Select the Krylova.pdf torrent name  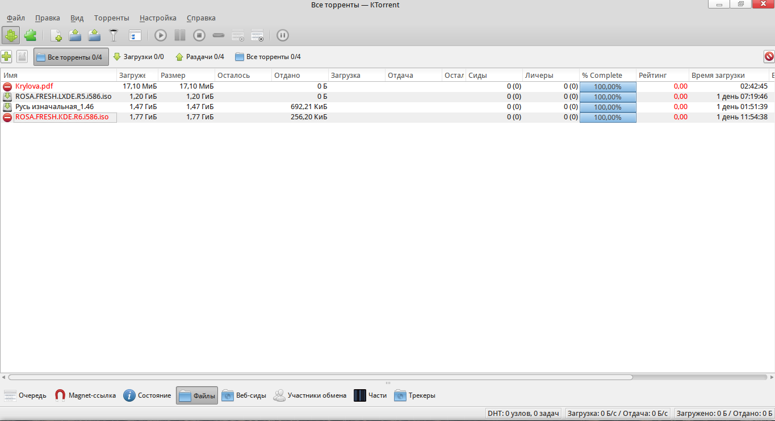coord(34,87)
